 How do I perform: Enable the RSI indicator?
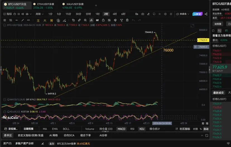132,129
